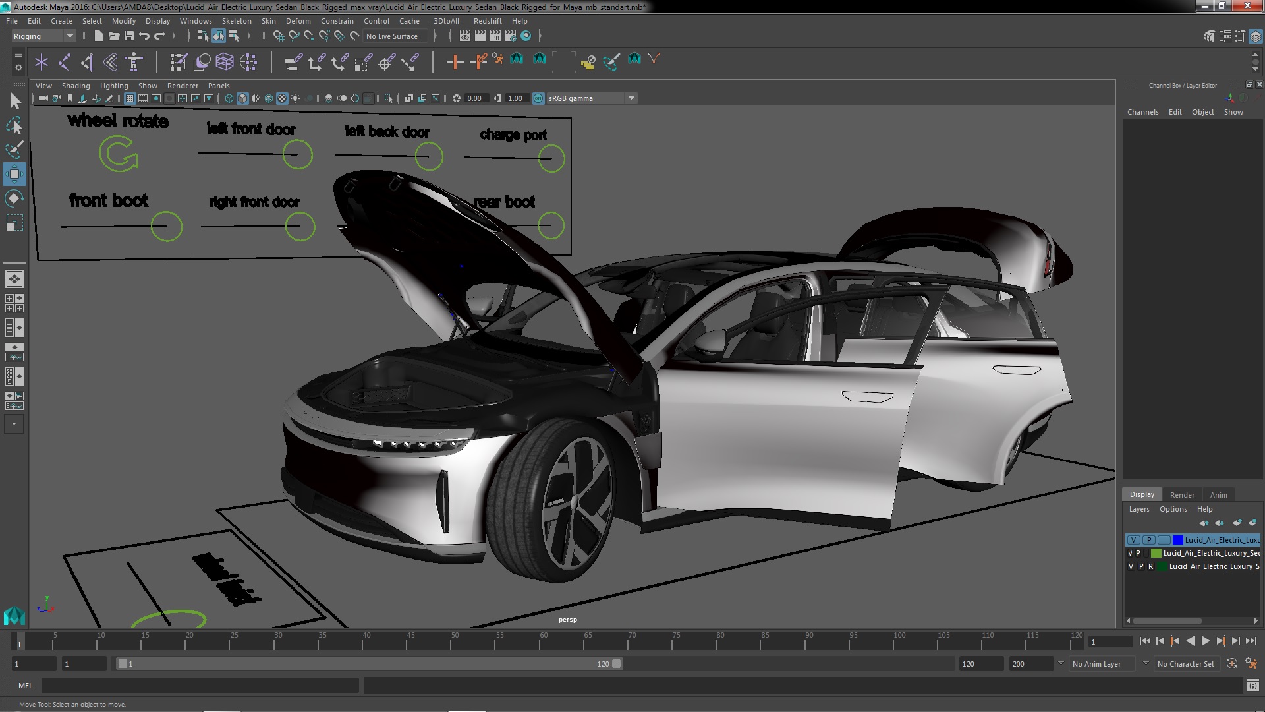
Task: Toggle visibility V of the blue layer
Action: (x=1133, y=540)
